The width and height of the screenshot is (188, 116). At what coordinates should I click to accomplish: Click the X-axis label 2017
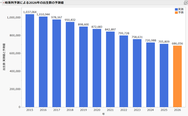coord(57,110)
